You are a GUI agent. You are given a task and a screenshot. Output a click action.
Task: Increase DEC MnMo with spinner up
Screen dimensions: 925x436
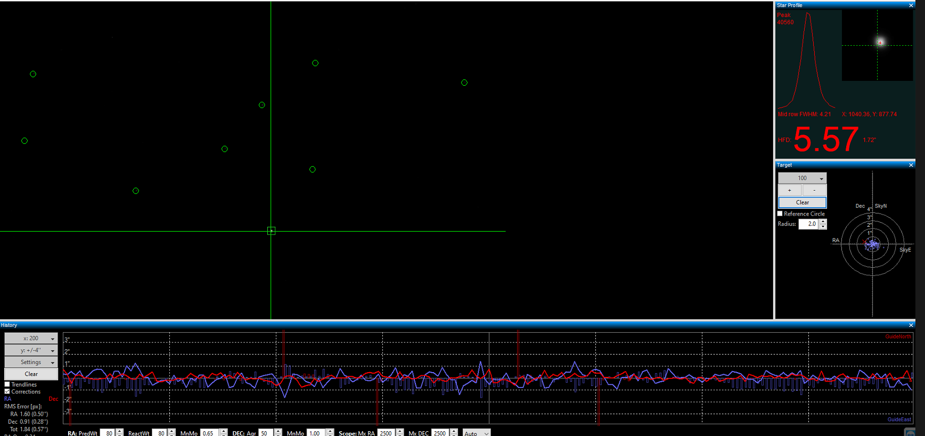330,431
